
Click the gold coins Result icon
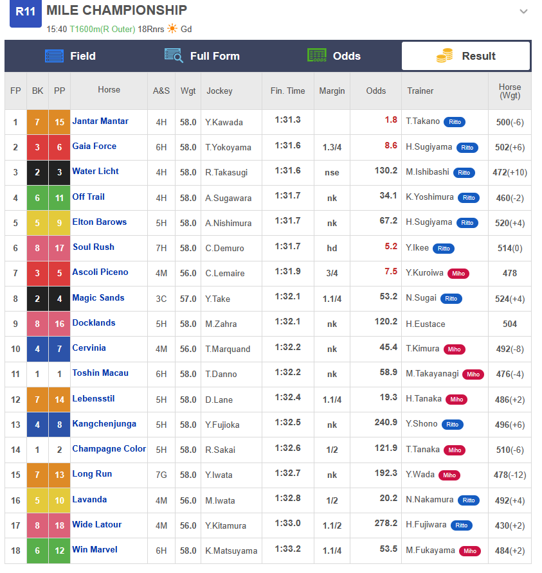coord(444,55)
